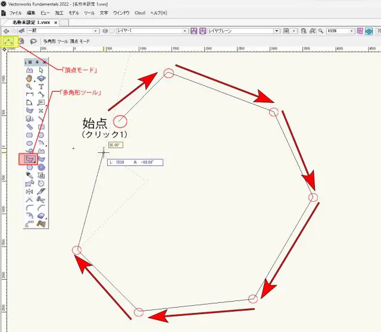Select the Scissors trim tool
Screen dimensions: 381x332
pos(41,199)
